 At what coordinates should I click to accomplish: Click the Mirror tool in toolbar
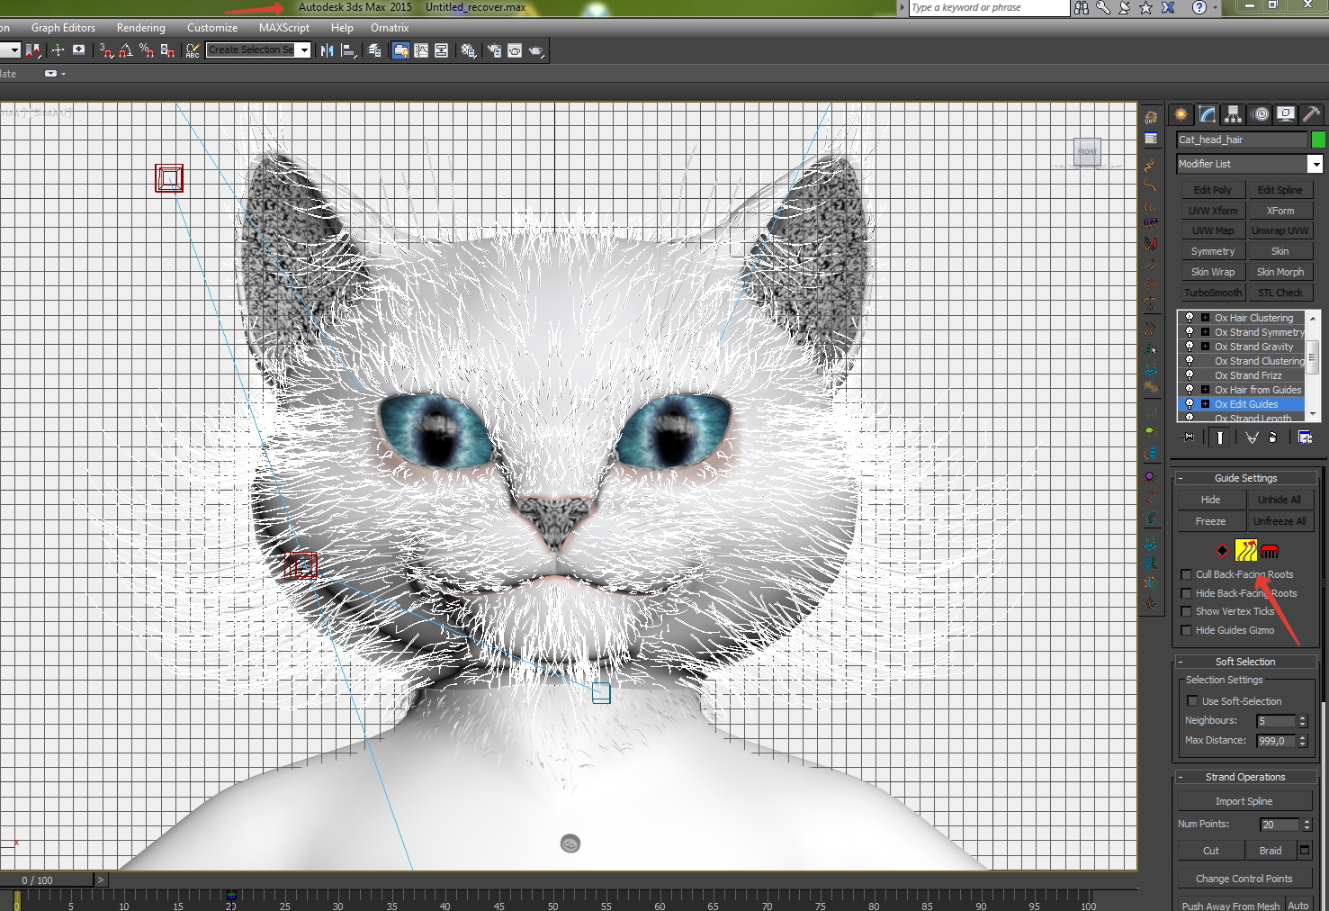[x=327, y=50]
